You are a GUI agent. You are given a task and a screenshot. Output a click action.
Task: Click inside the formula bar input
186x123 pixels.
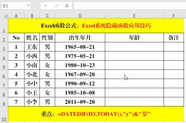coord(130,6)
